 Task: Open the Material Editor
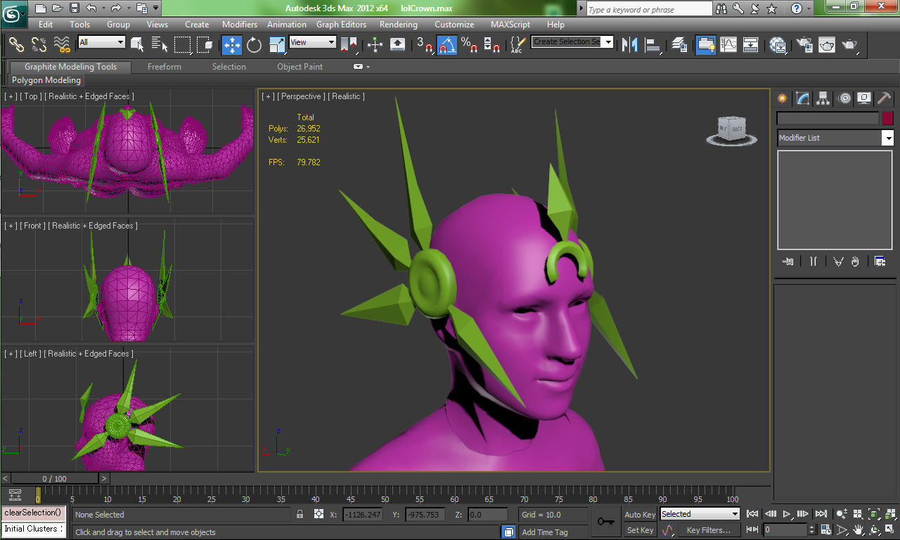[778, 44]
